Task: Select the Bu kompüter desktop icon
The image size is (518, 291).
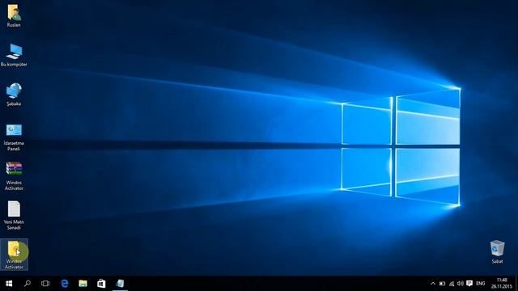Action: point(14,55)
